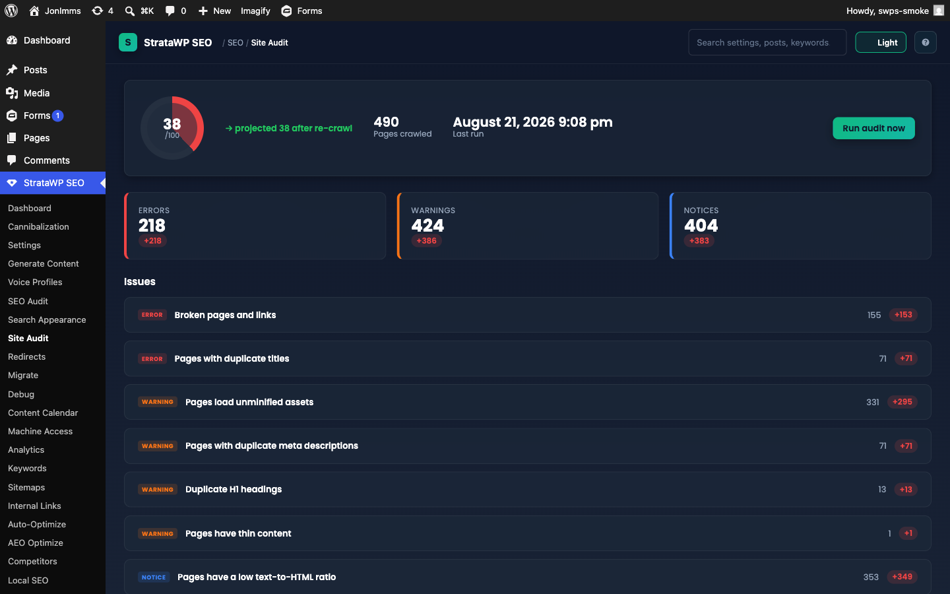This screenshot has width=950, height=594.
Task: Open AEO Optimize
Action: [x=36, y=543]
